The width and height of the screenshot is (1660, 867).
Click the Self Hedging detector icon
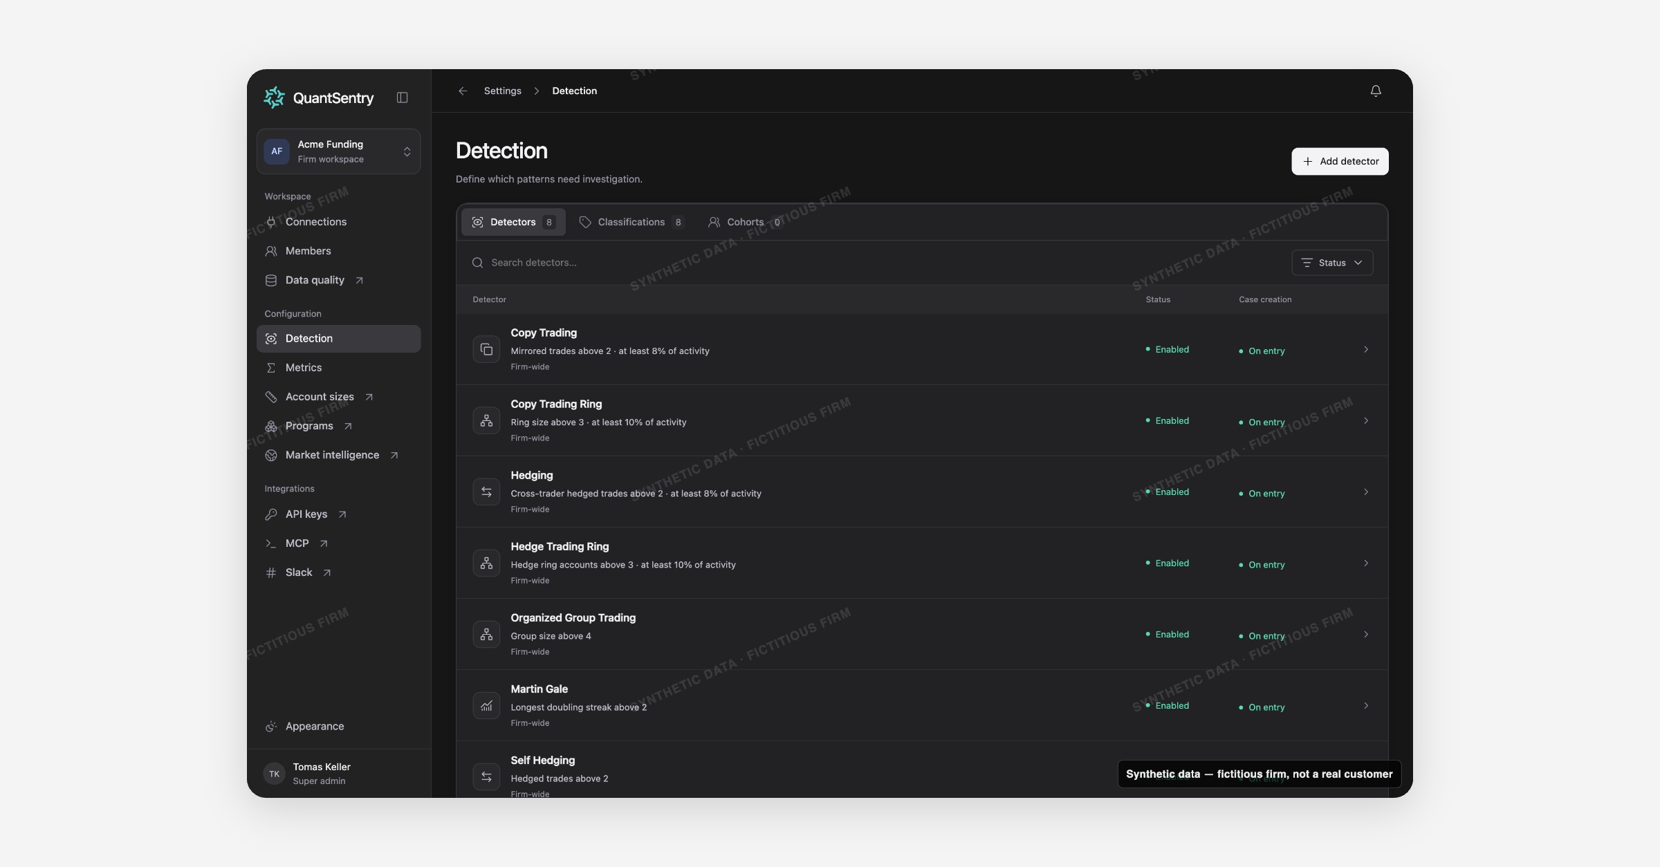point(486,776)
